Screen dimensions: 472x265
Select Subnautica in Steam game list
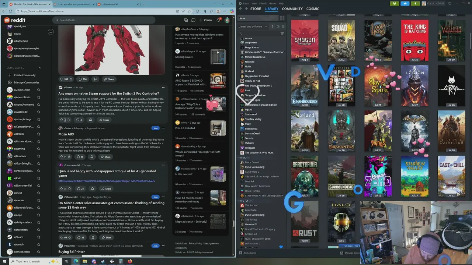(251, 129)
